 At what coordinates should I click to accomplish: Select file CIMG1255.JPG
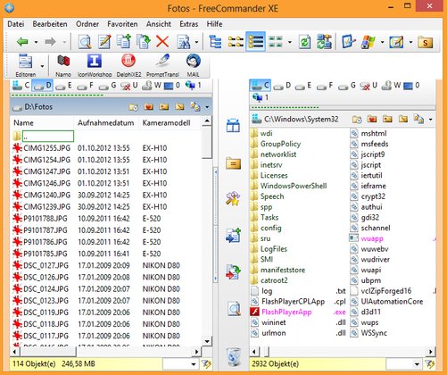47,148
